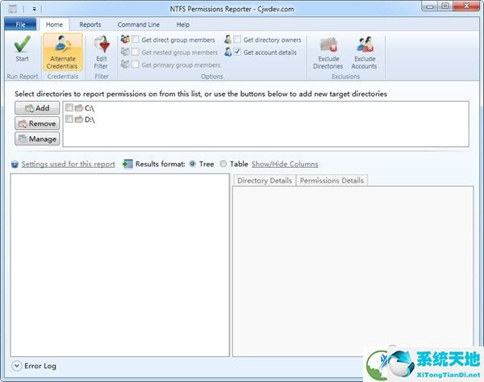Click the C:\ folder icon
This screenshot has width=484, height=382.
pyautogui.click(x=79, y=107)
